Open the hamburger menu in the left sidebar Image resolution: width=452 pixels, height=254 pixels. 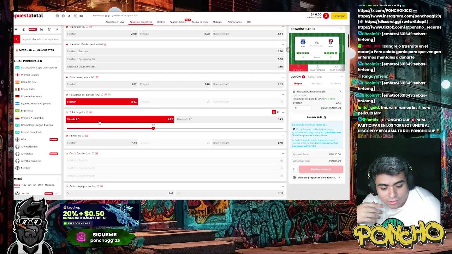pos(16,29)
